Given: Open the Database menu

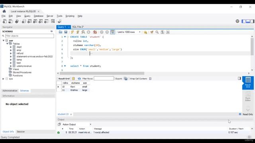Looking at the screenshot, I should click(39, 16).
